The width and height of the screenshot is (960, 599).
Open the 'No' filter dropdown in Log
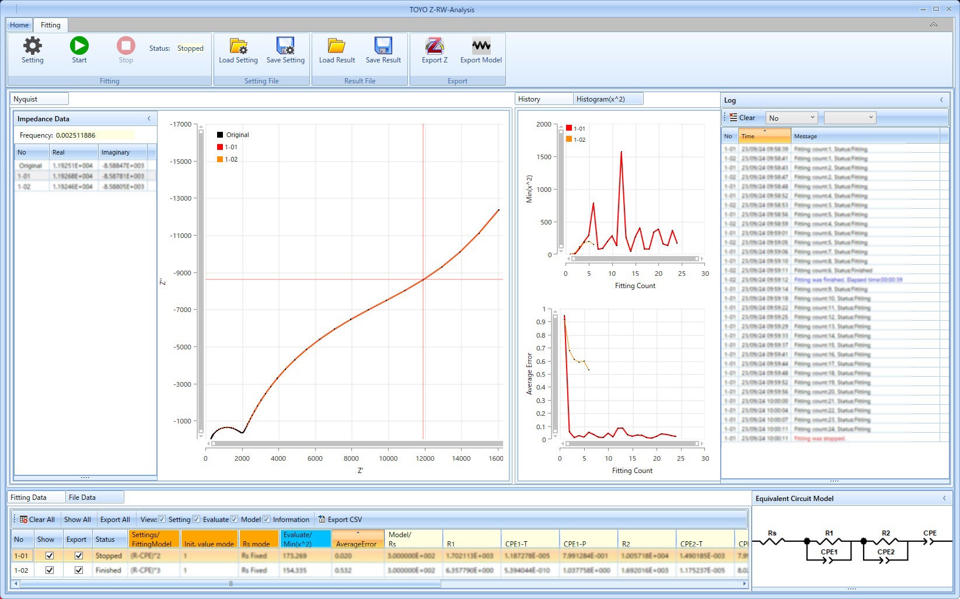(x=791, y=118)
